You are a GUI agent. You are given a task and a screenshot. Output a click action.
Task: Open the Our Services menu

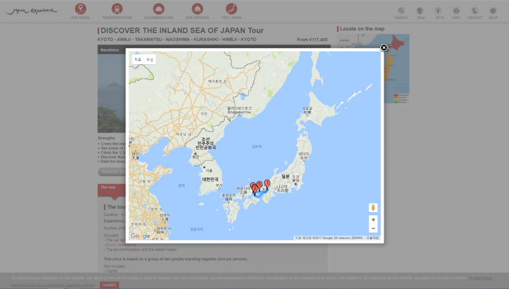[x=197, y=9]
